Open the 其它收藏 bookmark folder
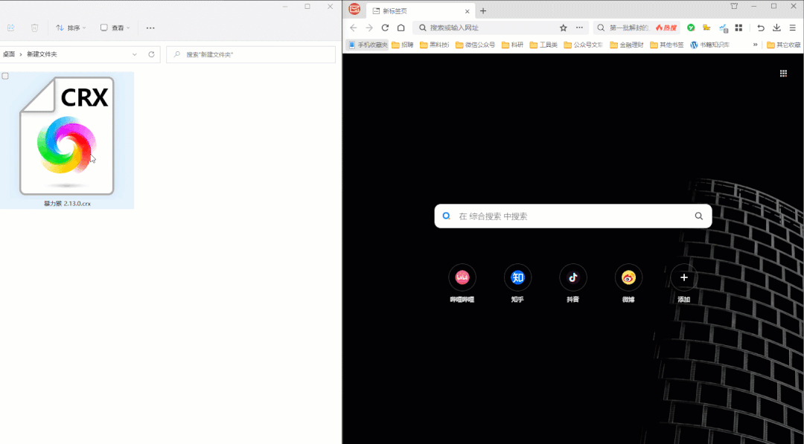The width and height of the screenshot is (804, 444). tap(783, 45)
